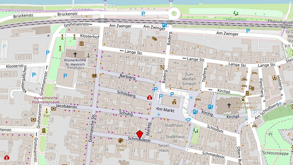Click the parking icon on Brückenstr.
This screenshot has width=293, height=165.
click(143, 14)
